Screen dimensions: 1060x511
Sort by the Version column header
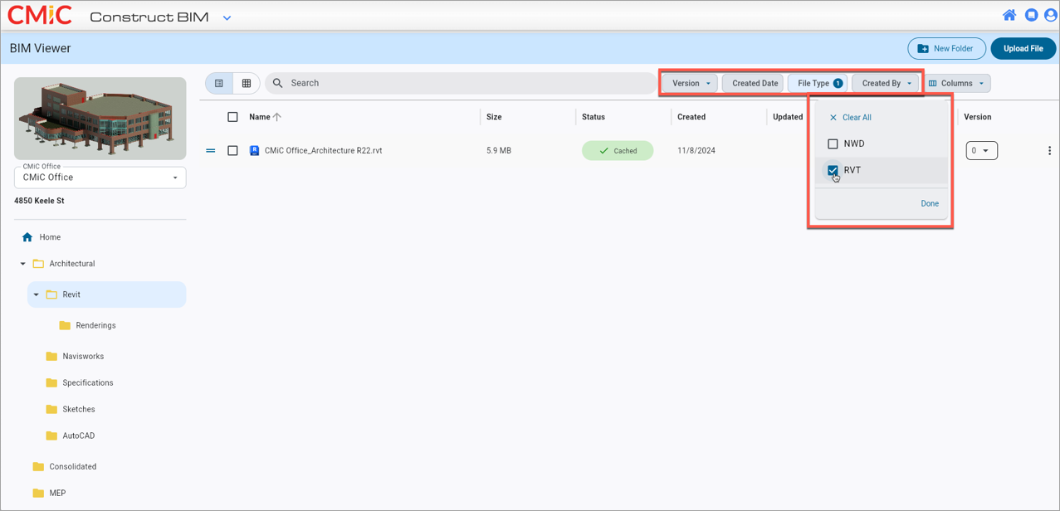(978, 117)
